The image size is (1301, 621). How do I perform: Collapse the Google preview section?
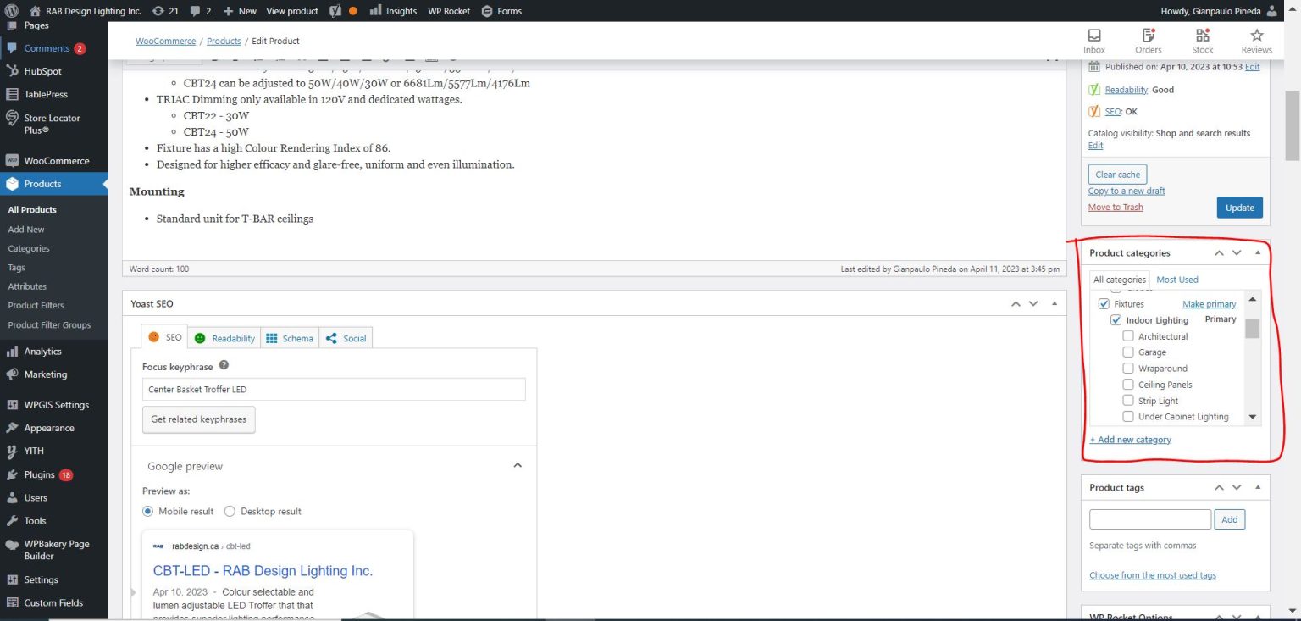coord(518,465)
